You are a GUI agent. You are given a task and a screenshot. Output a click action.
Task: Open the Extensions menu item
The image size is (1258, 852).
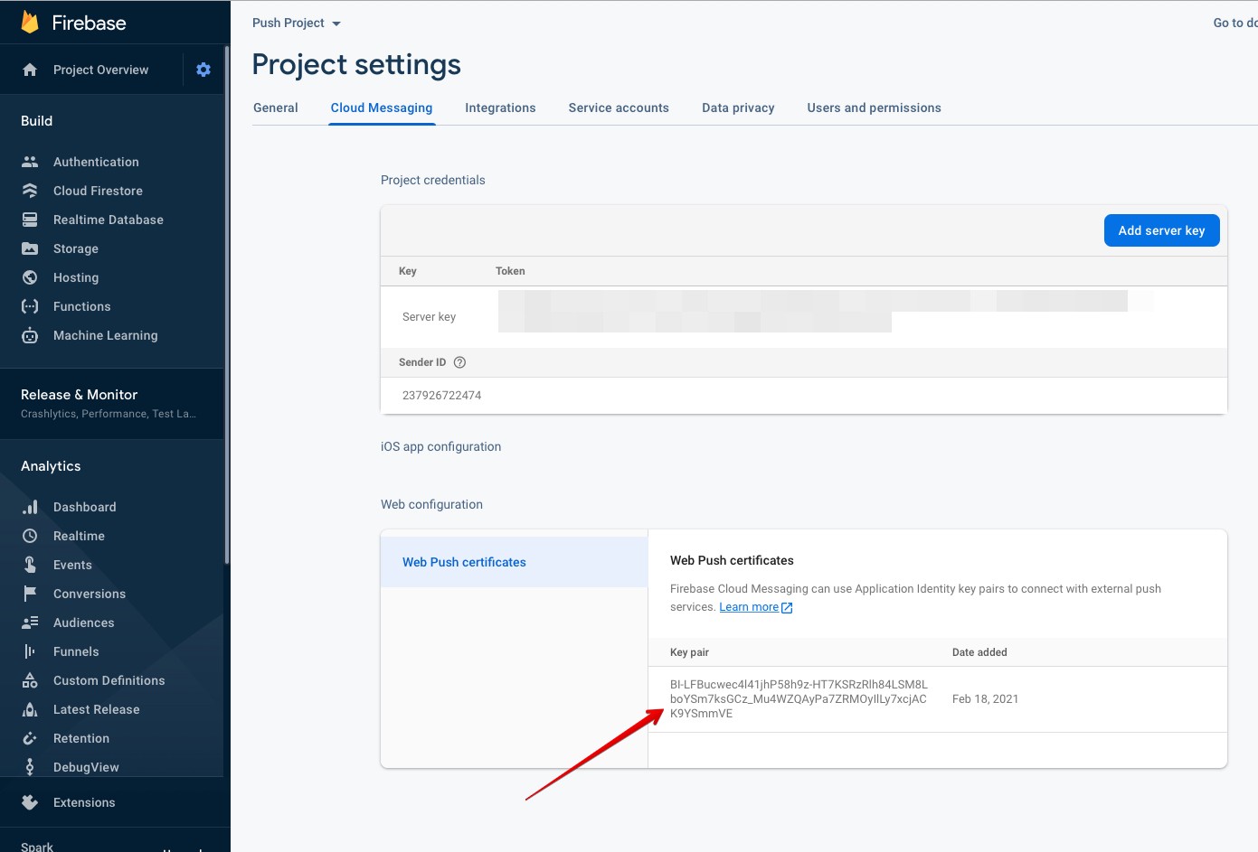coord(84,802)
